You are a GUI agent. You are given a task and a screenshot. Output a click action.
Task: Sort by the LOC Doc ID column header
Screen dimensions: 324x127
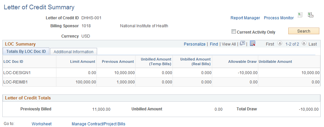[13, 62]
